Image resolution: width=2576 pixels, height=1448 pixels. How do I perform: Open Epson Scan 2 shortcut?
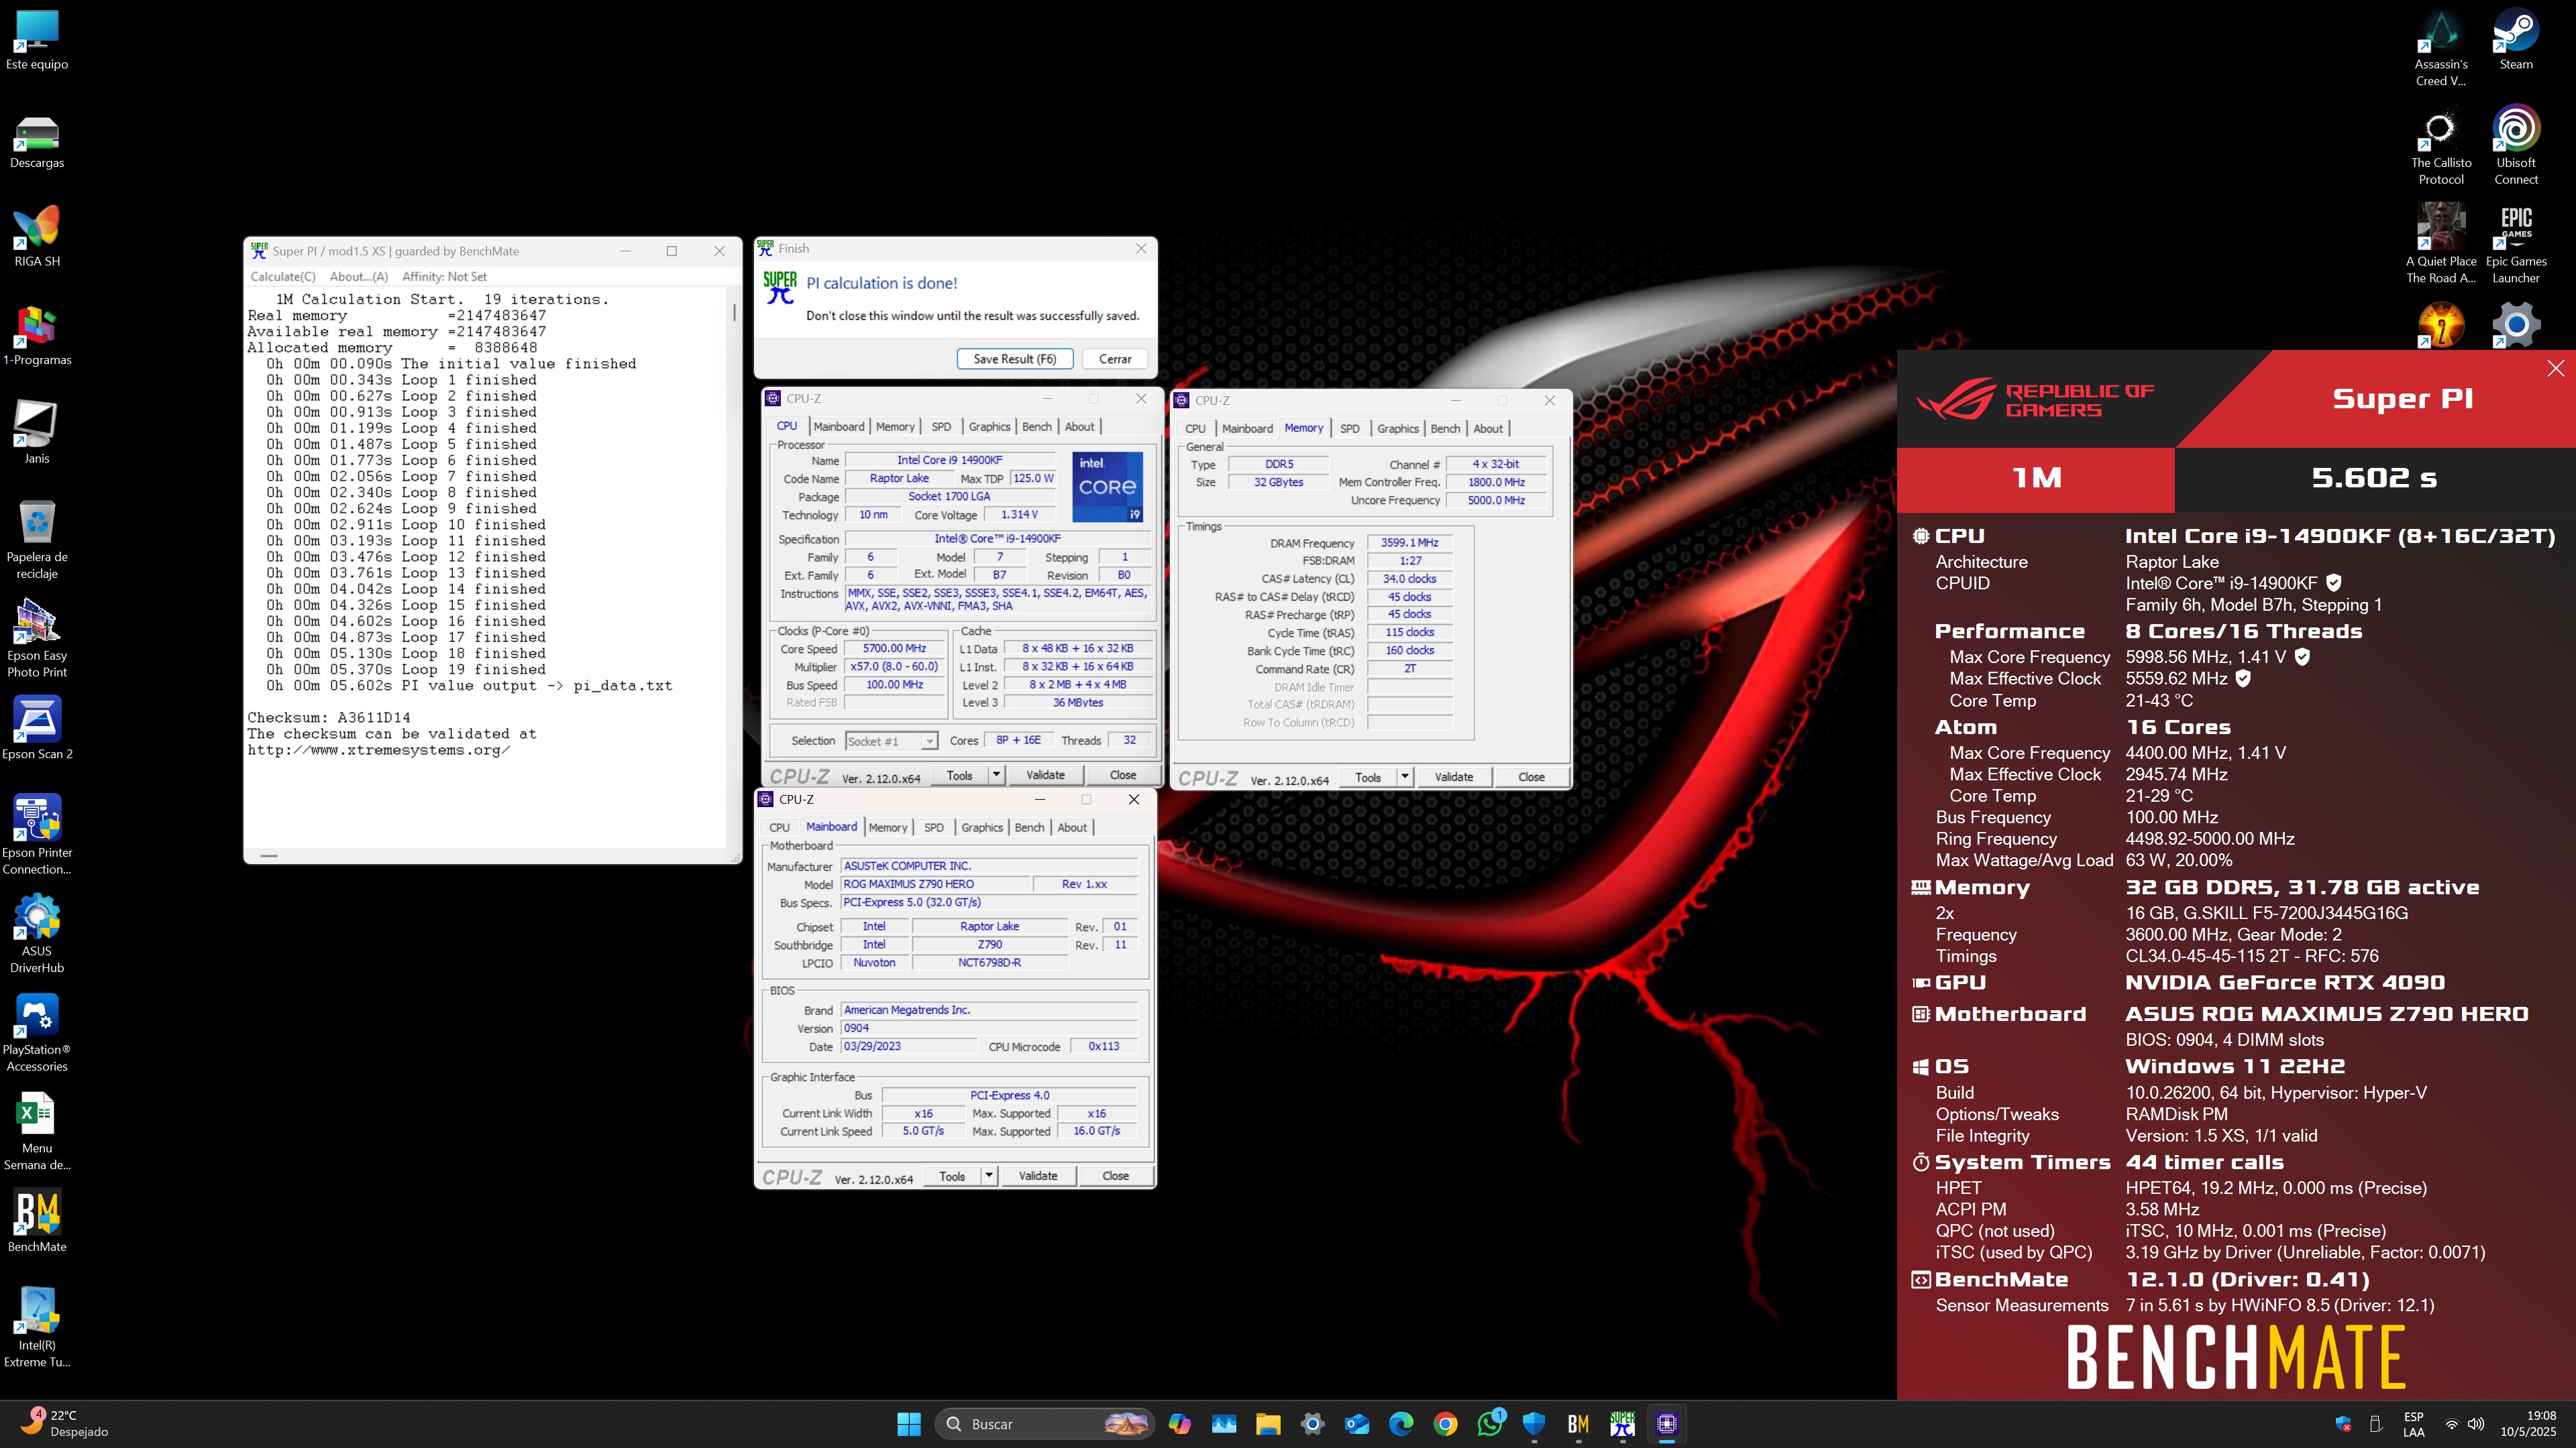(x=37, y=729)
